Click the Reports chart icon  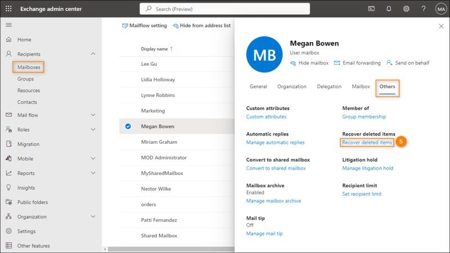click(x=9, y=173)
